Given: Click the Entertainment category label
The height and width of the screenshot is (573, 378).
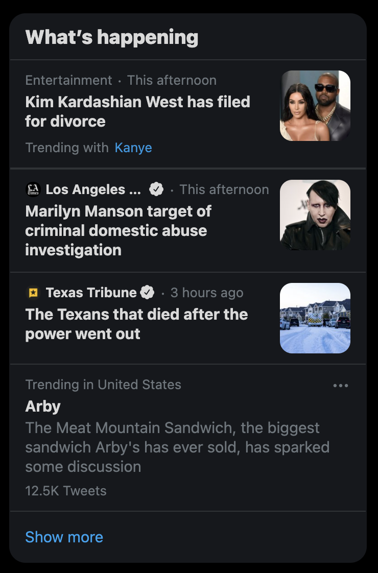Looking at the screenshot, I should tap(69, 80).
